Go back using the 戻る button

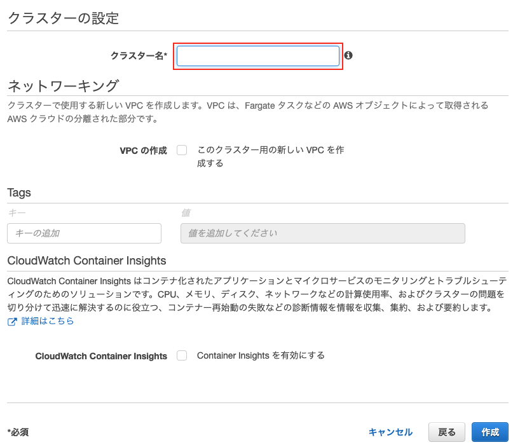click(x=446, y=432)
